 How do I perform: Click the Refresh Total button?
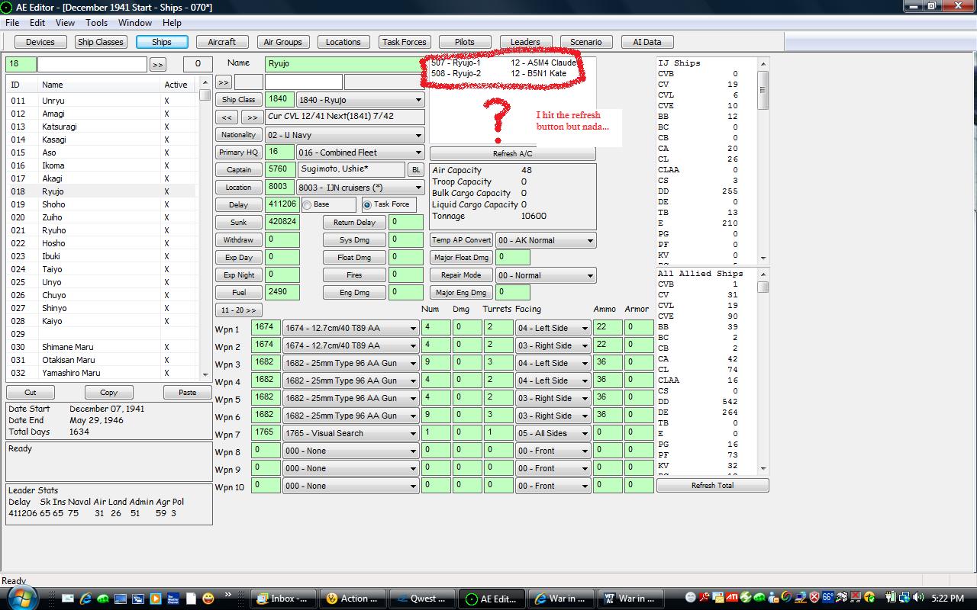(712, 485)
